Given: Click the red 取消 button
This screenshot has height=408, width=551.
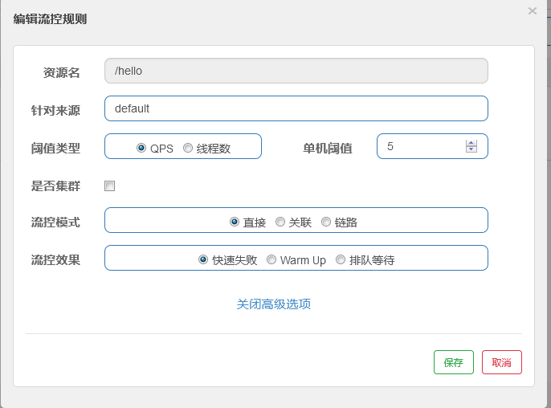Looking at the screenshot, I should coord(502,362).
